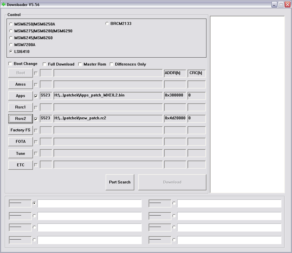Choose MSM6275/MSM6280/MSM6290 chipset
Viewport: 292px width, 253px height.
[x=11, y=31]
